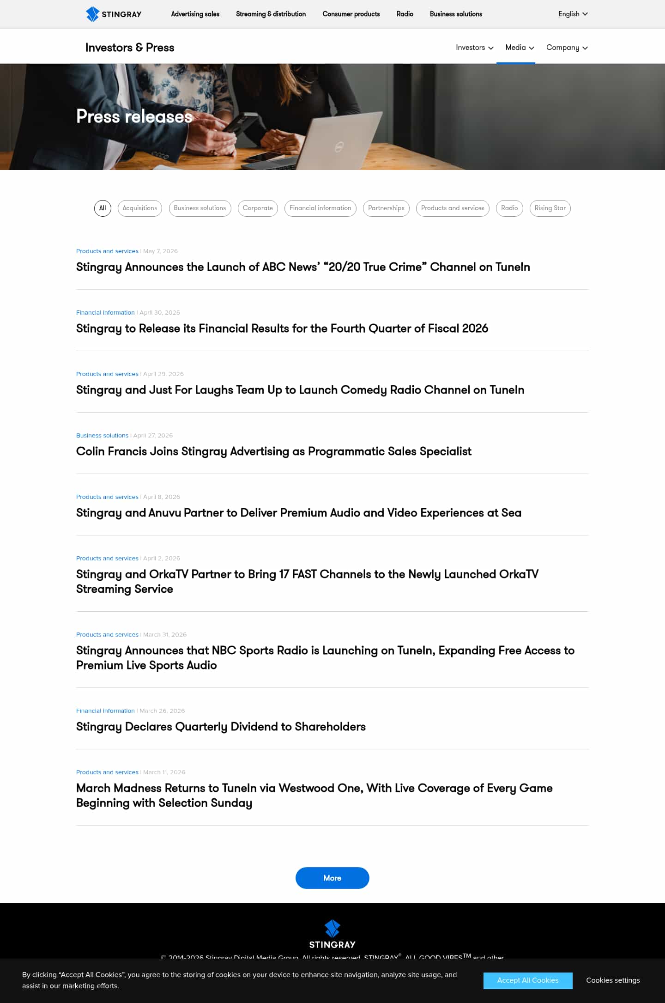This screenshot has height=1003, width=665.
Task: Open the NBC Sports Radio launch release
Action: tap(325, 657)
